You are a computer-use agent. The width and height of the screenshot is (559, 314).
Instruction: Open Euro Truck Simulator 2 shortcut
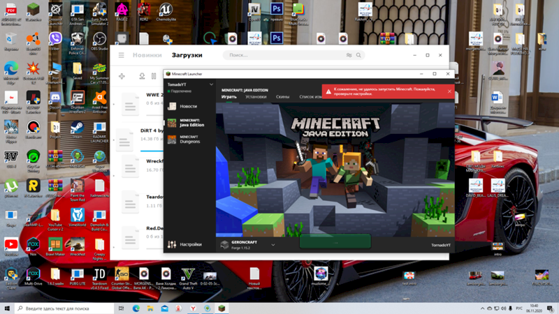click(99, 14)
